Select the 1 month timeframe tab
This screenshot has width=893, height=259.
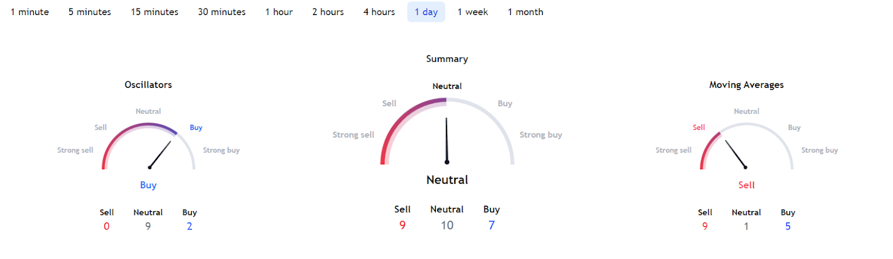pos(525,12)
